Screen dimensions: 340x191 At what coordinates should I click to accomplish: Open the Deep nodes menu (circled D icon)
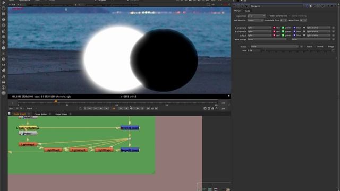point(4,59)
